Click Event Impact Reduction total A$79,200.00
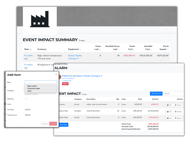This screenshot has height=142, width=189. 153,129
